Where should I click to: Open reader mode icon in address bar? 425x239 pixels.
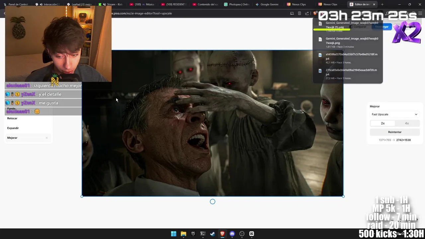tap(299, 13)
